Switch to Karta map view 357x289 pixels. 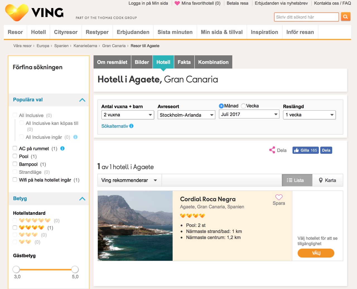coord(328,180)
